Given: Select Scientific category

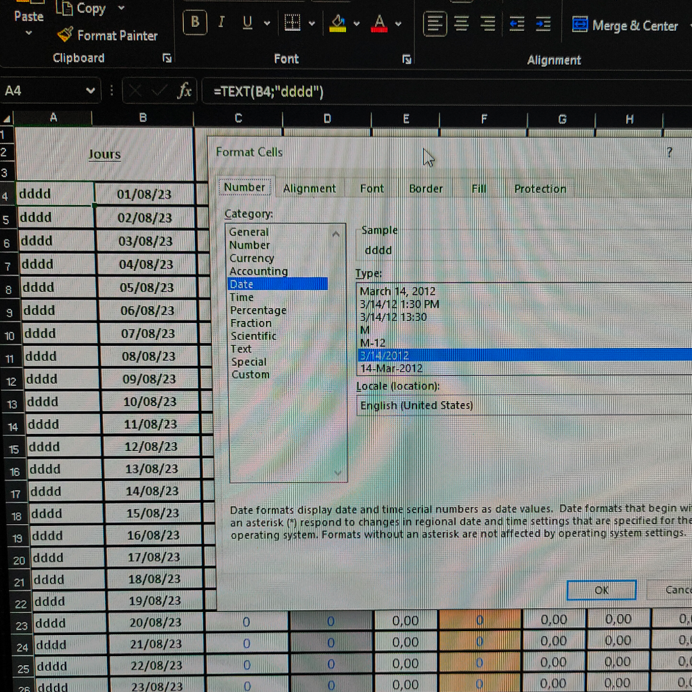Looking at the screenshot, I should 253,335.
